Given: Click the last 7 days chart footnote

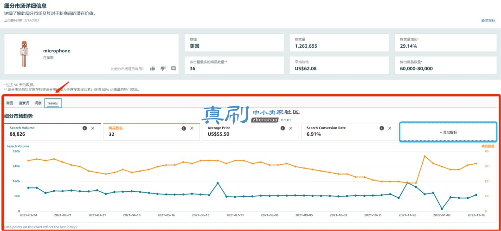Looking at the screenshot, I should [x=40, y=227].
